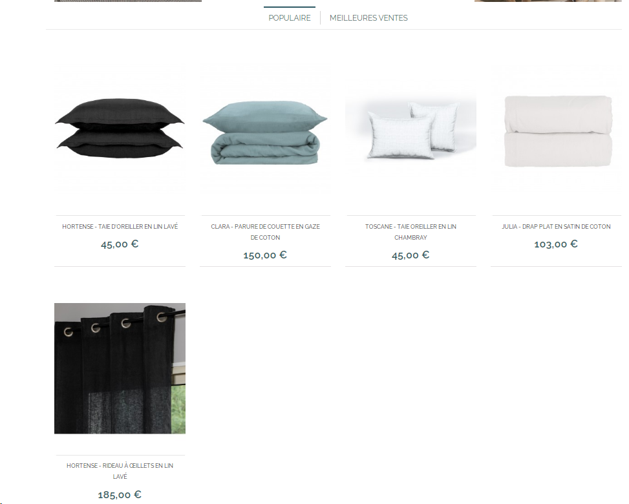
Task: Click the 150,00 € price for Clara
Action: [x=265, y=255]
